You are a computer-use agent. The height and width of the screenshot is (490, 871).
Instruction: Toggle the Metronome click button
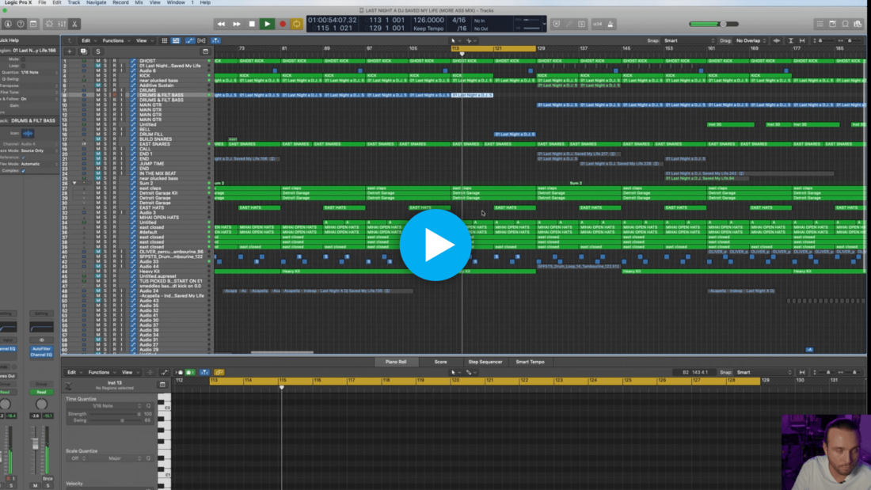click(x=610, y=24)
